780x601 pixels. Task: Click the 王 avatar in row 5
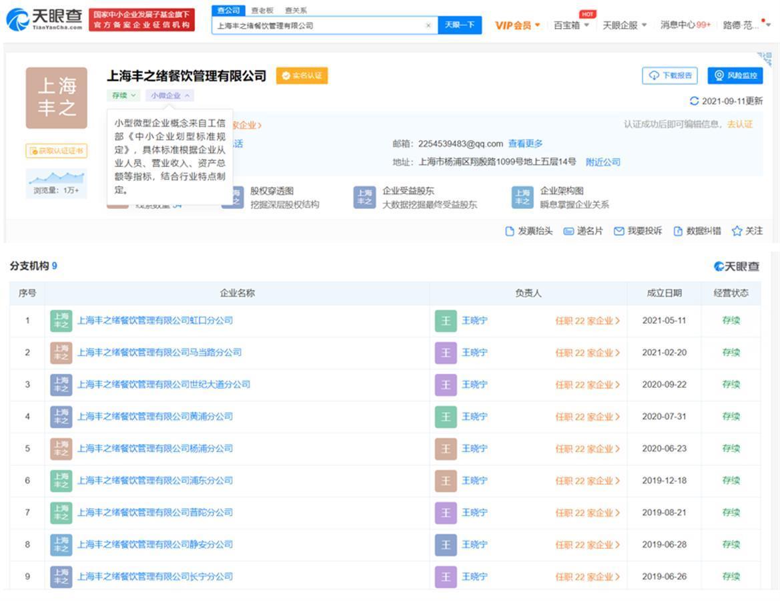coord(446,449)
